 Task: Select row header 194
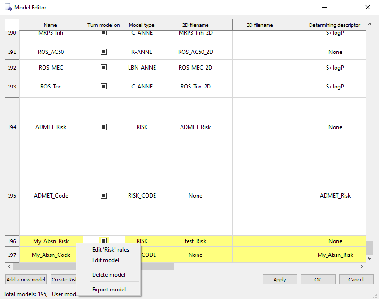tap(12, 127)
